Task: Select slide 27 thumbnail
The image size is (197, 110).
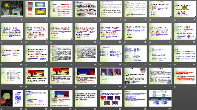Action: [x=61, y=76]
